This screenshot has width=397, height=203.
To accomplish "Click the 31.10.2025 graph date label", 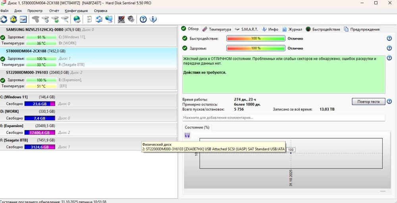I will [x=291, y=178].
